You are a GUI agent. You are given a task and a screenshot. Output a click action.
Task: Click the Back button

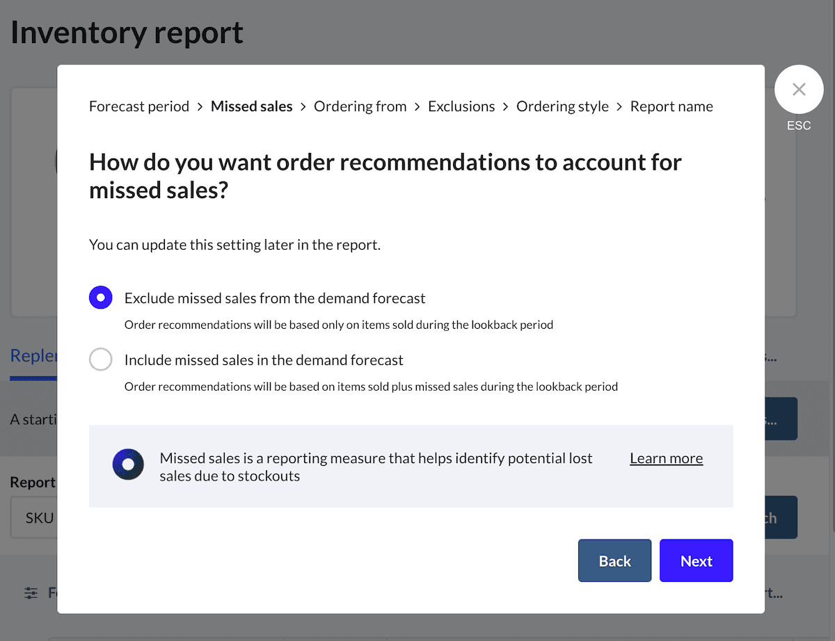click(x=614, y=560)
